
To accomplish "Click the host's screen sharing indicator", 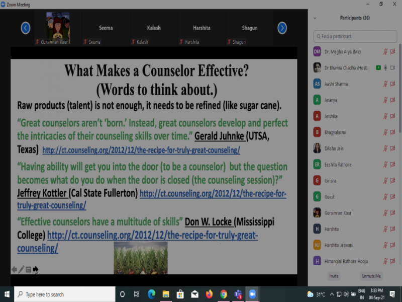I will click(x=378, y=68).
